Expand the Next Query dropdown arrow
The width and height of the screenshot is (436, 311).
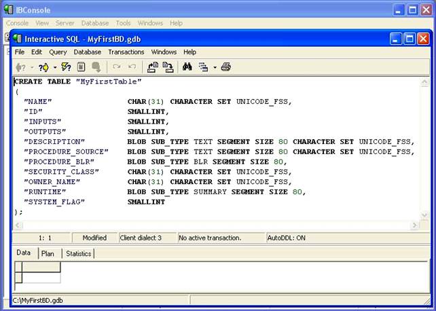[54, 67]
